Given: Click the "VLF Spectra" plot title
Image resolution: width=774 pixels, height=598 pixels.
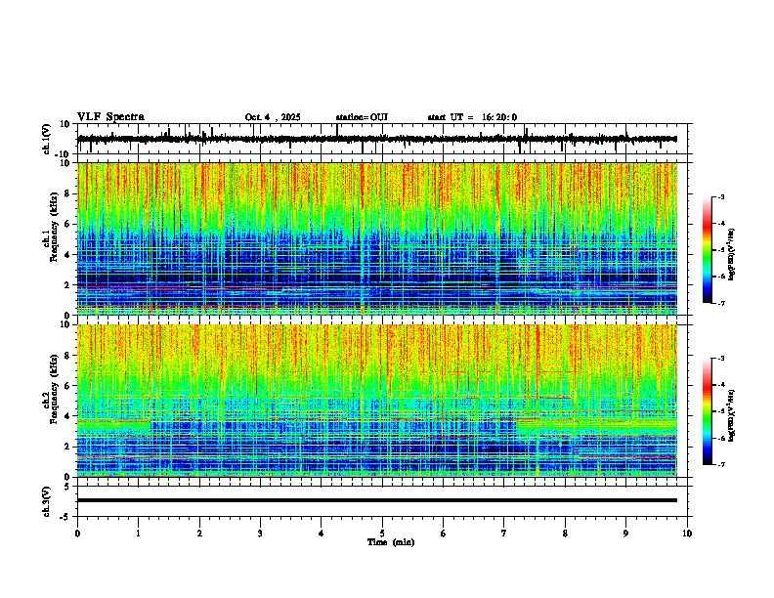Looking at the screenshot, I should [x=110, y=117].
